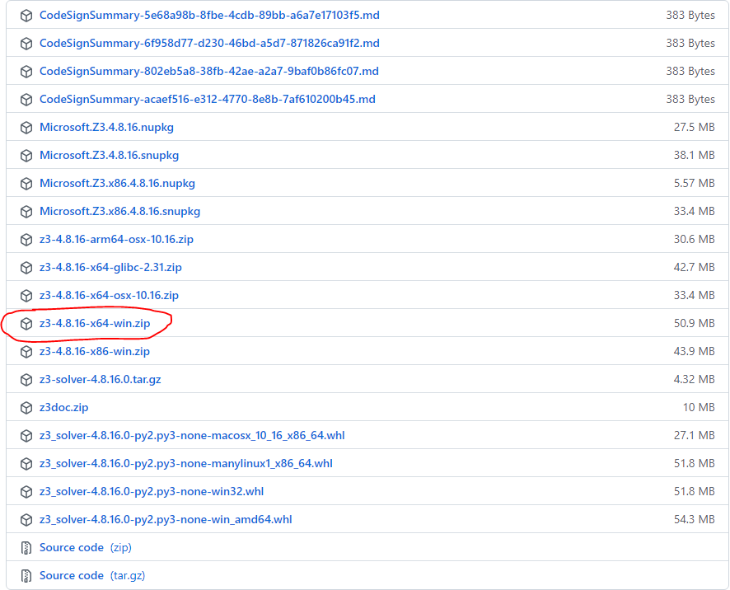The height and width of the screenshot is (590, 730).
Task: Click zip file icon beside Source code (zip)
Action: [x=26, y=548]
